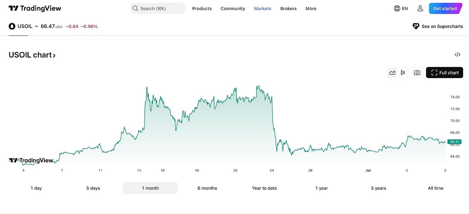Open the More navigation dropdown
The height and width of the screenshot is (214, 469).
click(311, 8)
